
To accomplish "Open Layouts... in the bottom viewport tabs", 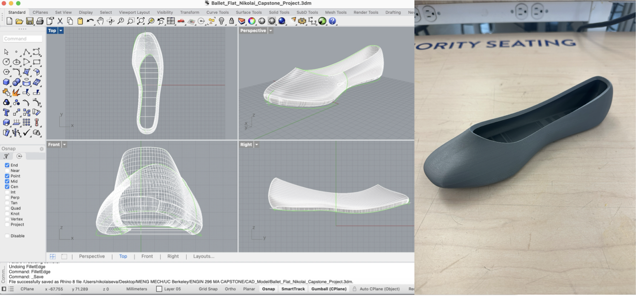I will (x=204, y=256).
